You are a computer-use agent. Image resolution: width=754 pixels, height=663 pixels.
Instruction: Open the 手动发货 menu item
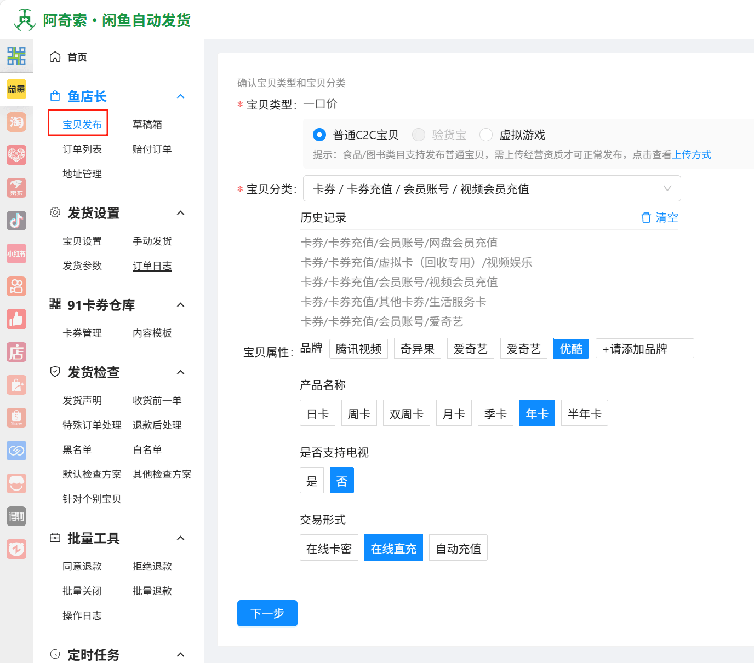pos(152,241)
